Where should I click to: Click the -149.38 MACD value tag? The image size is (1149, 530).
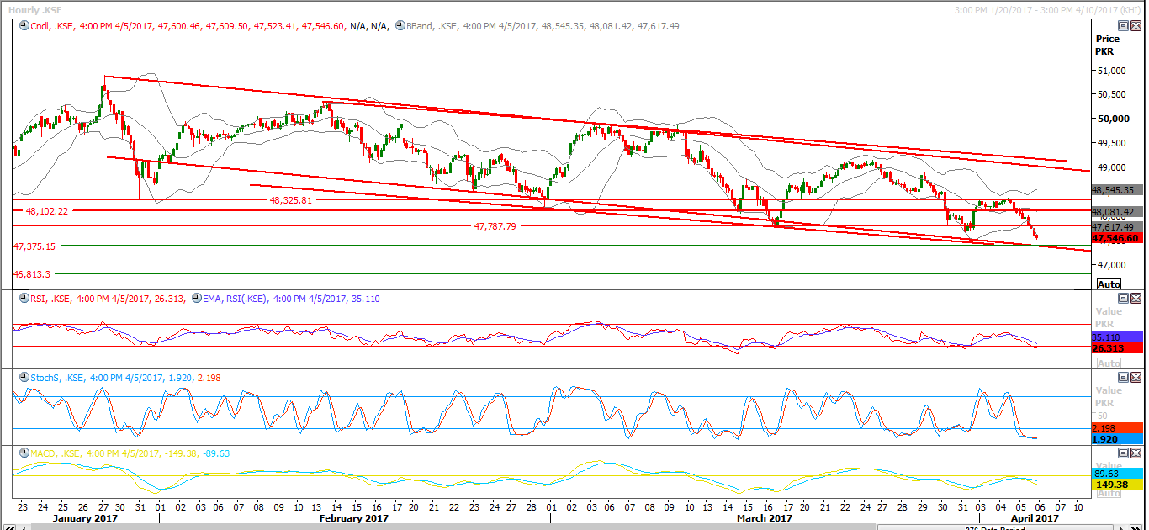1116,485
